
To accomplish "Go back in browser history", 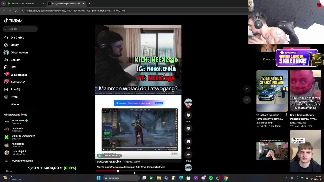I will click(4, 11).
